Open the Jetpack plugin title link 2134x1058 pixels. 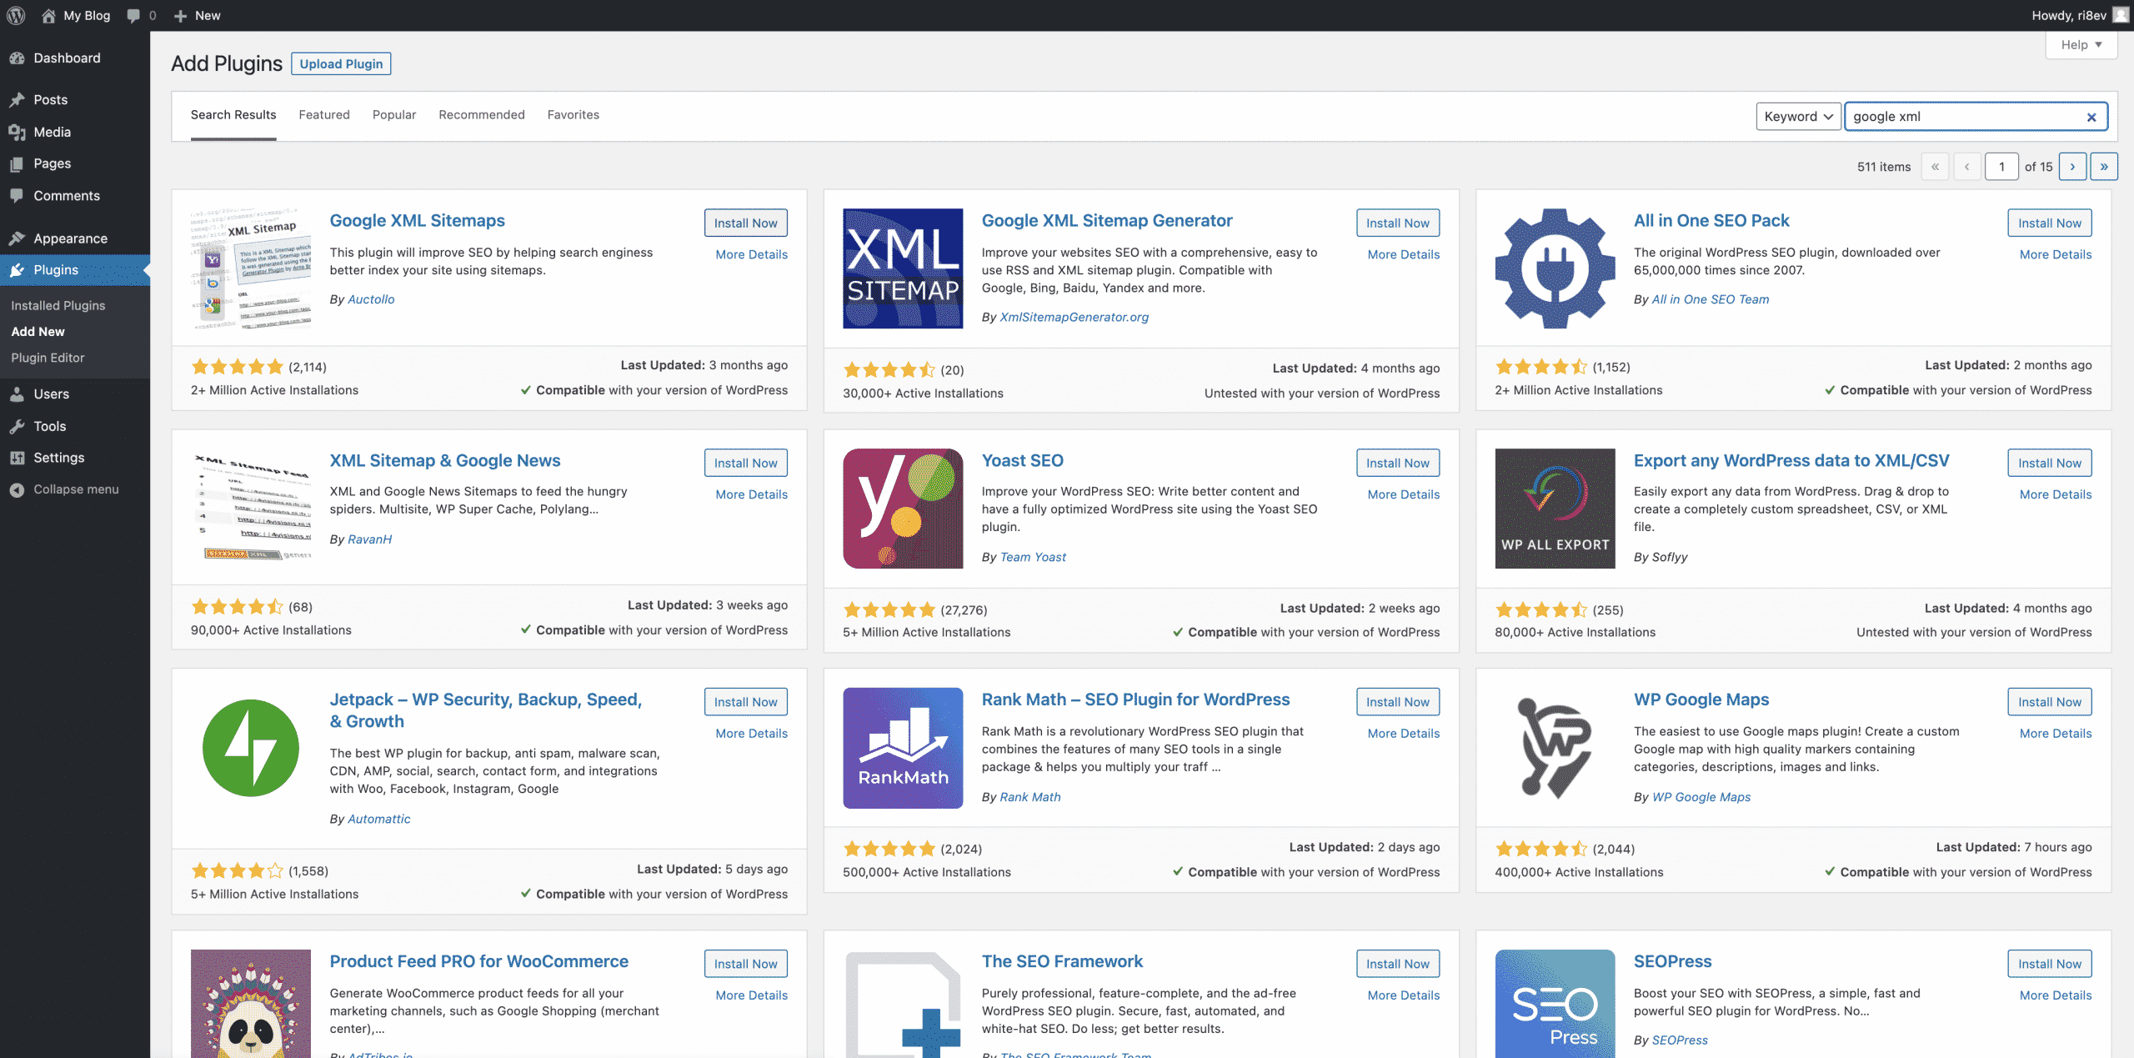(x=486, y=710)
